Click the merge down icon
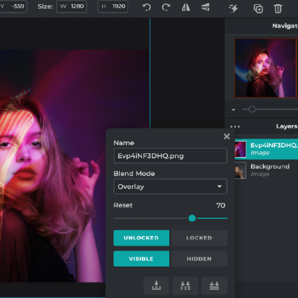Image resolution: width=298 pixels, height=298 pixels. 156,286
